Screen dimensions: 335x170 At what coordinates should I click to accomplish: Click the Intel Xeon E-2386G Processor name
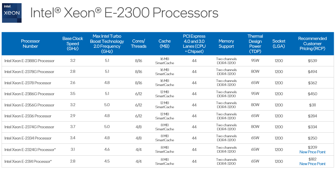29,94
